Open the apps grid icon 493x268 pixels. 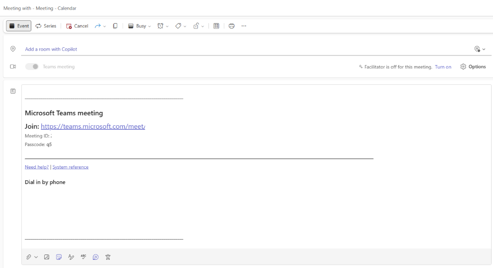pos(216,26)
